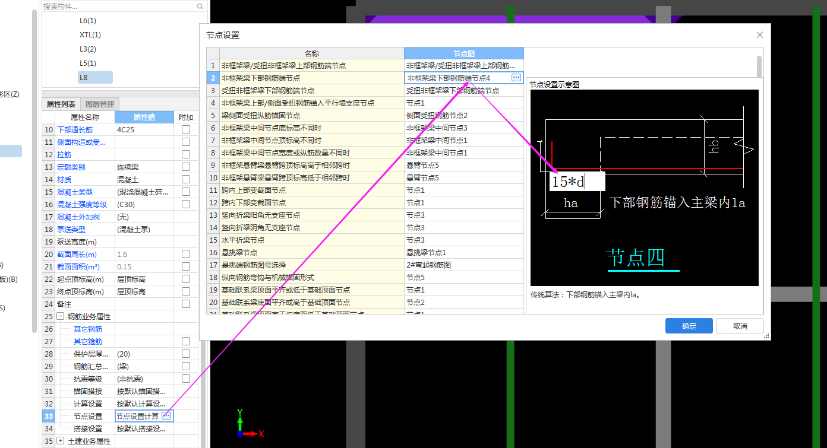Select row 水平折梁节点

tap(312, 240)
